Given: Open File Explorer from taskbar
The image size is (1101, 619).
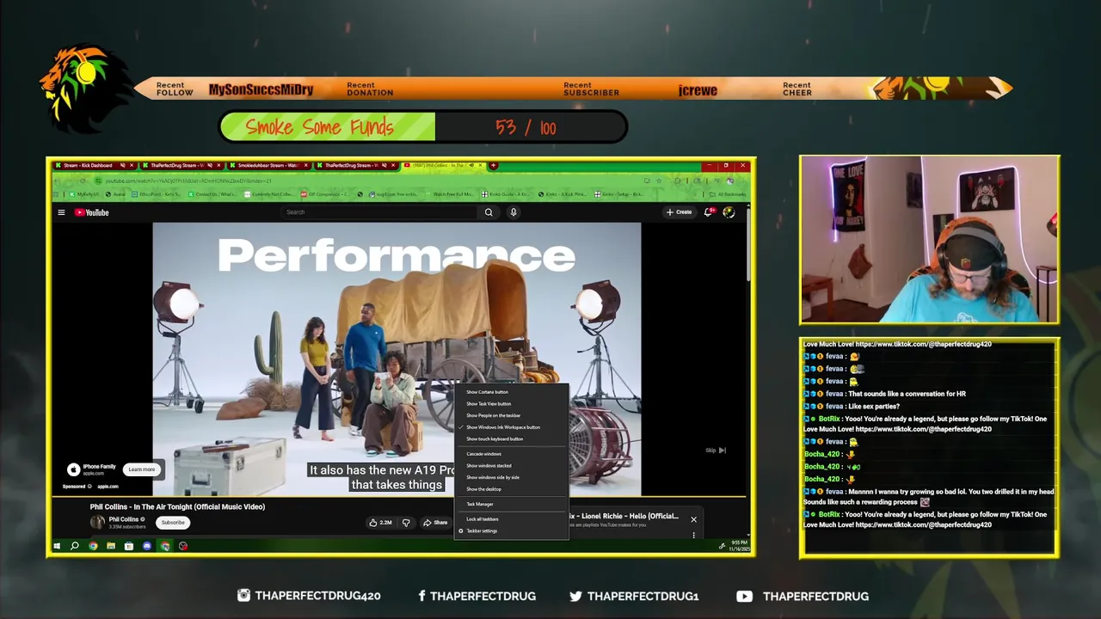Looking at the screenshot, I should click(x=111, y=546).
